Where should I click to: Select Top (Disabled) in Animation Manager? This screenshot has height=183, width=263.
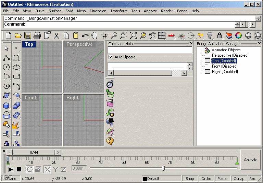224,61
